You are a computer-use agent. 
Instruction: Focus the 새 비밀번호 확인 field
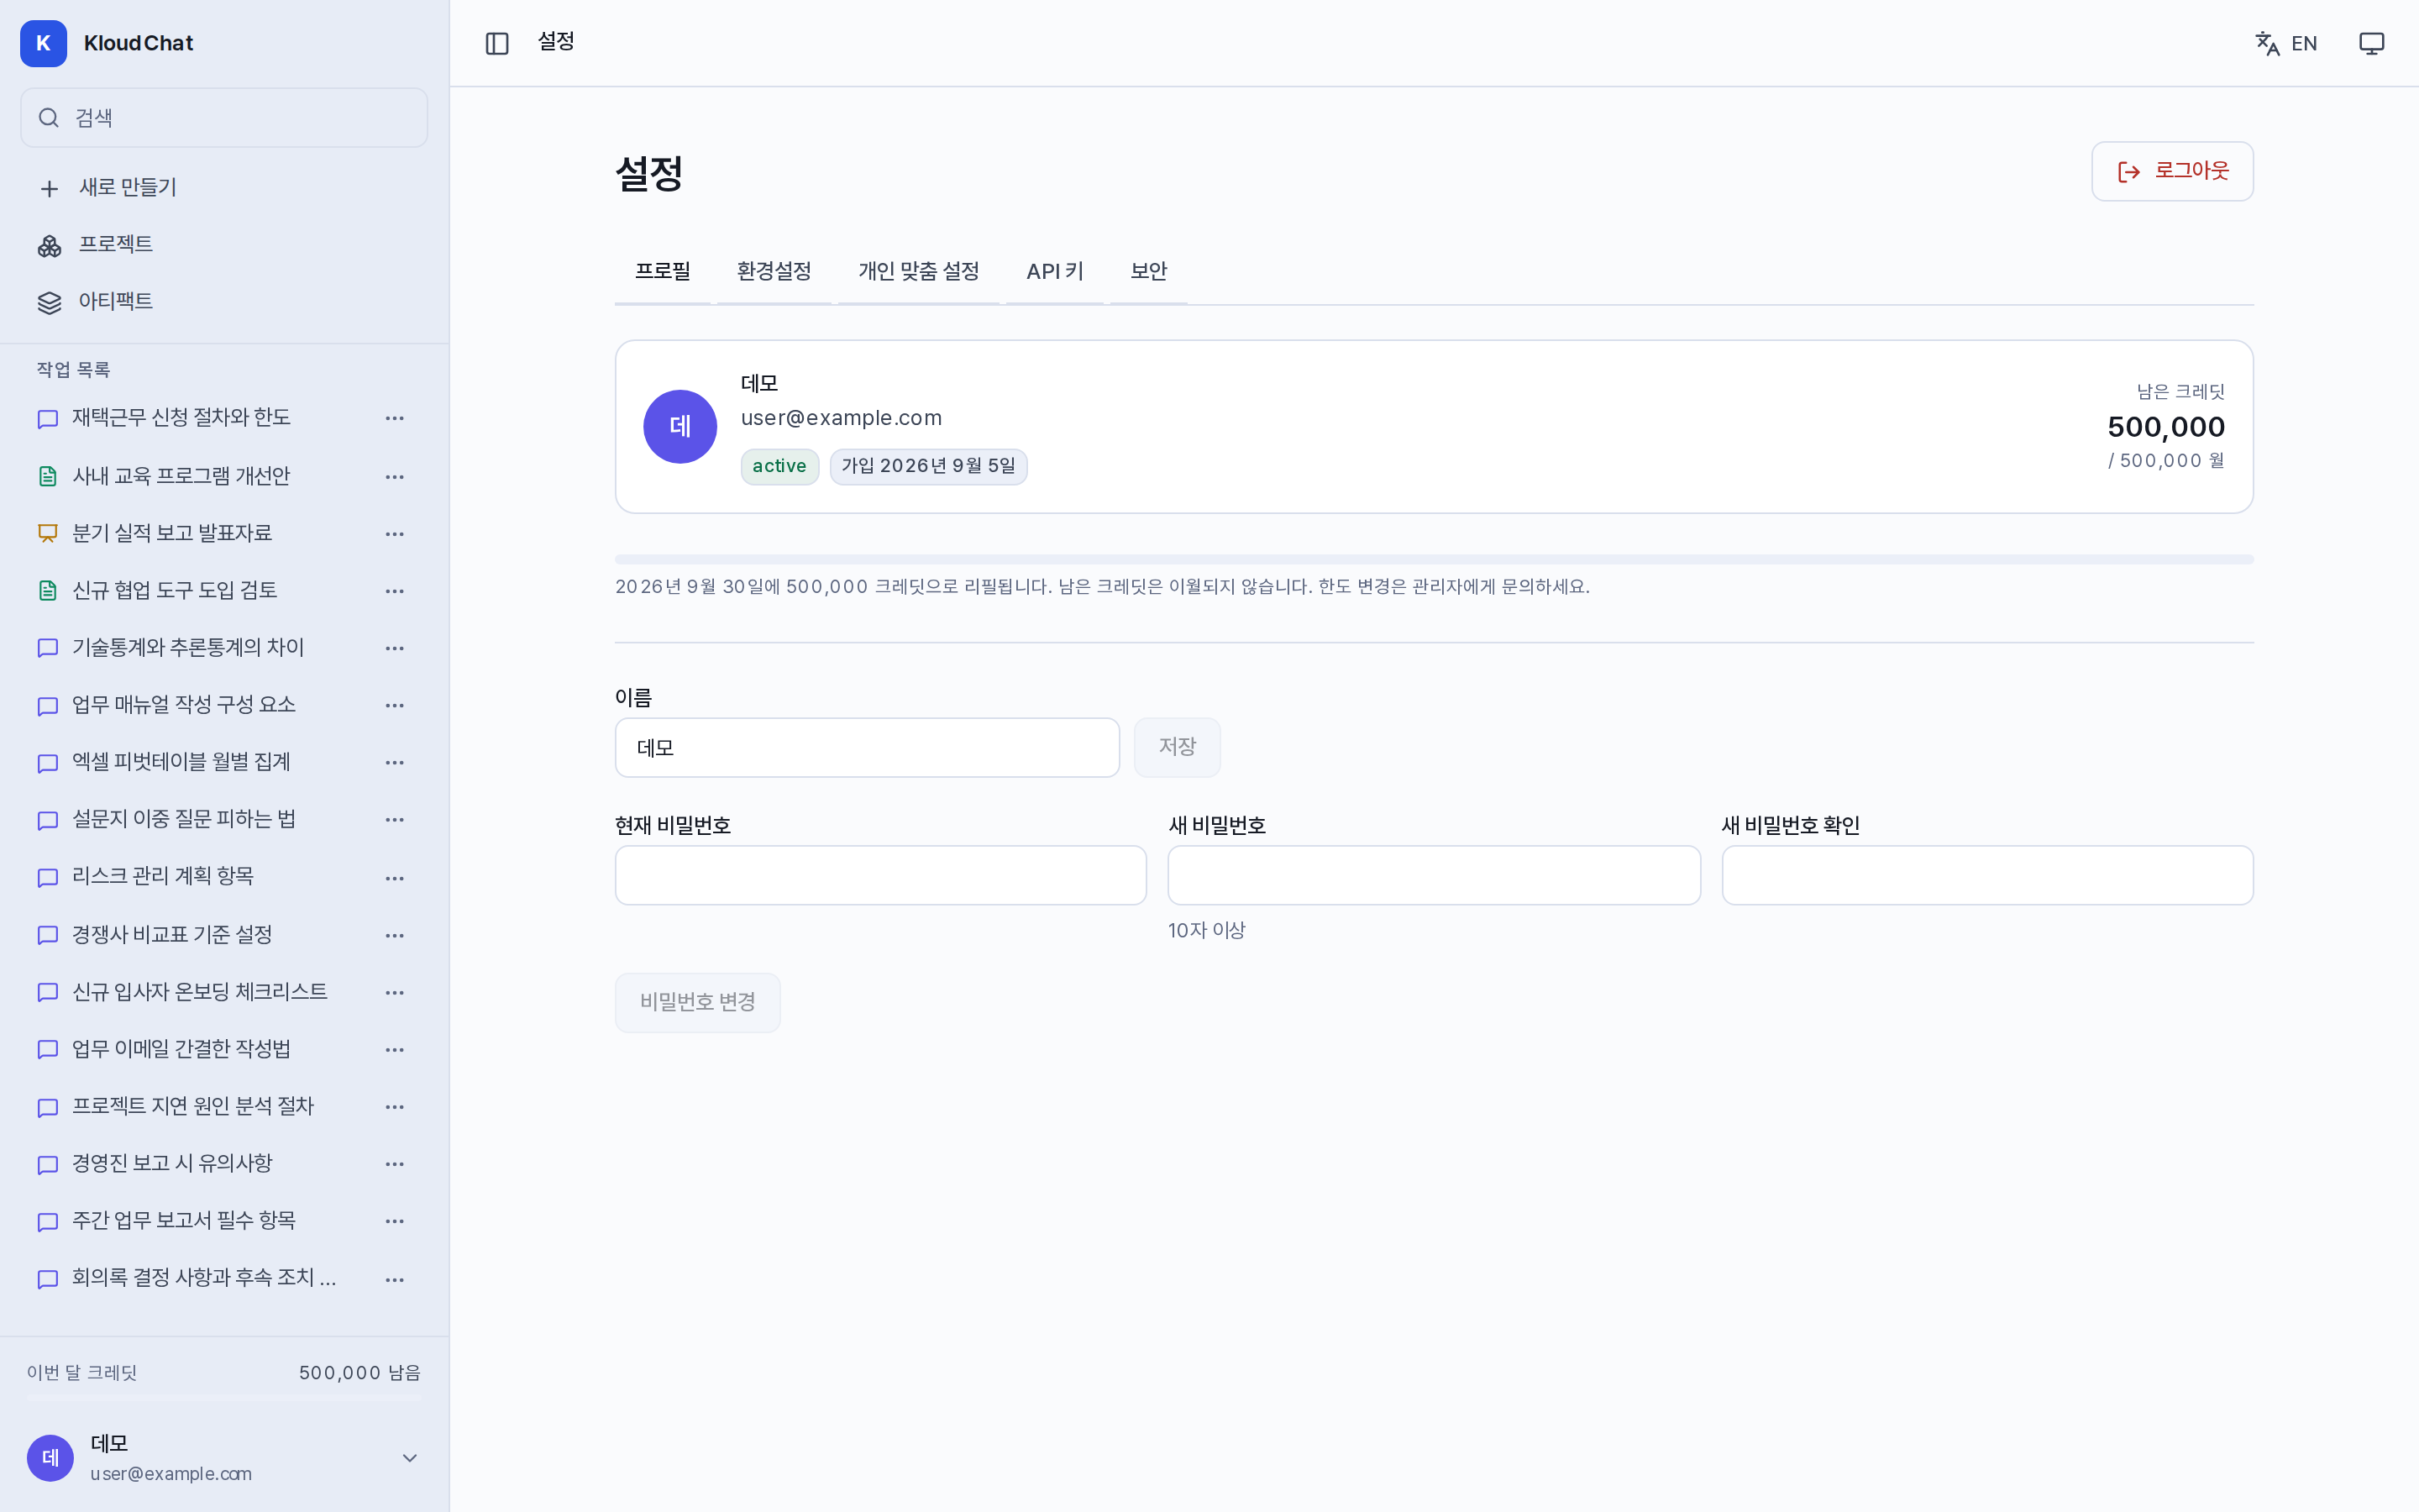[x=1987, y=875]
